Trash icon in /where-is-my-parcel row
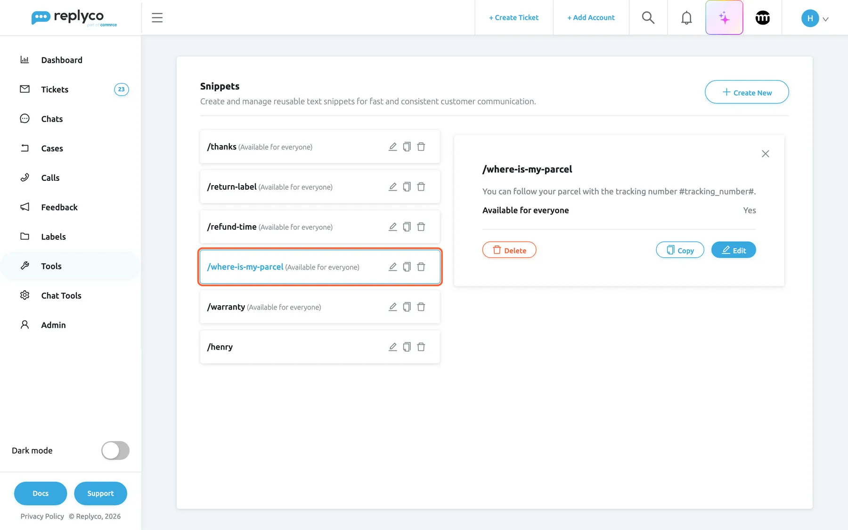 coord(421,267)
